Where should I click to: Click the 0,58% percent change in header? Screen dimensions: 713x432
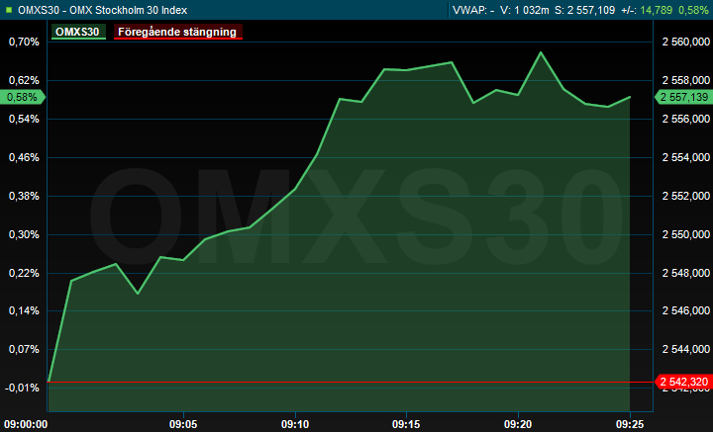693,10
